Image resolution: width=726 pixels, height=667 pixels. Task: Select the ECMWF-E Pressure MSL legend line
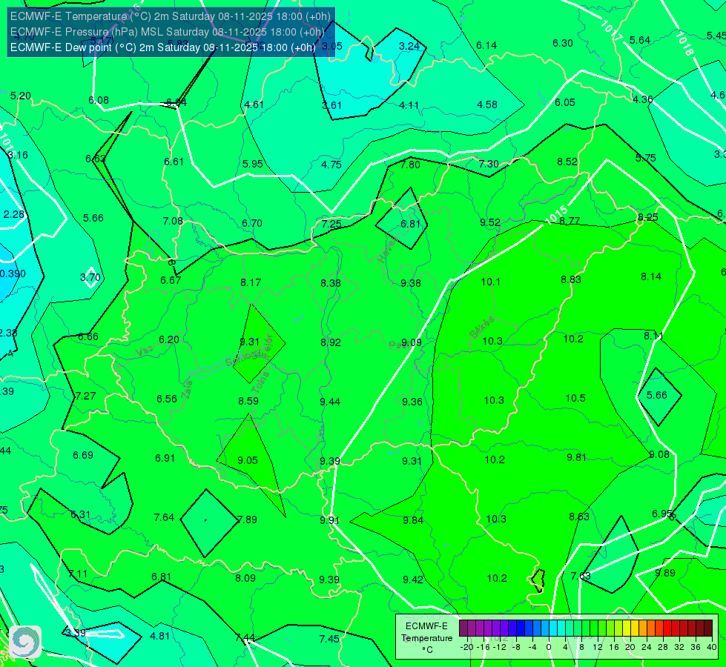coord(167,32)
